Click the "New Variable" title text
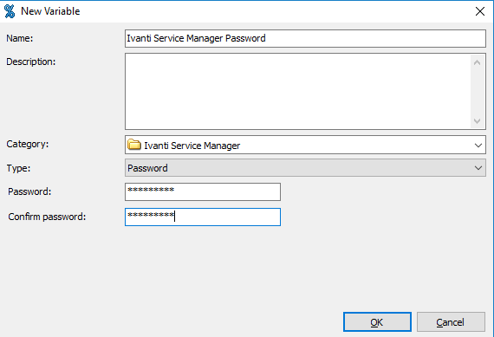The height and width of the screenshot is (337, 494). pyautogui.click(x=50, y=11)
